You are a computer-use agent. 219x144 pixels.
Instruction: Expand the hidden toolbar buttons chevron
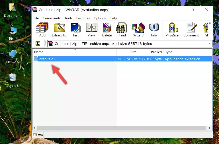click(210, 23)
